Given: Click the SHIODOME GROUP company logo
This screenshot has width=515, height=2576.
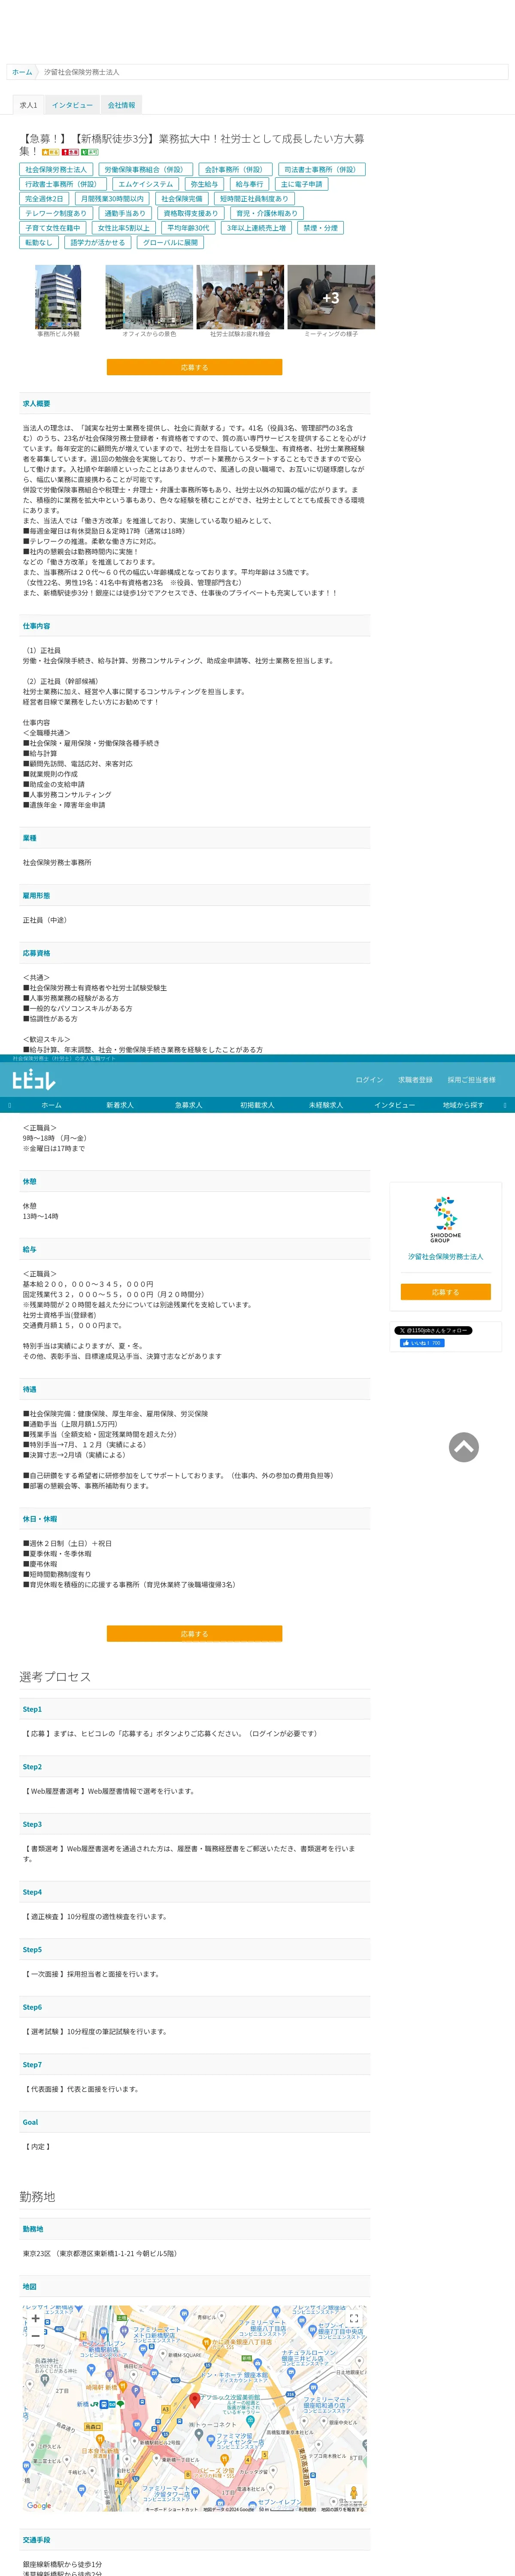Looking at the screenshot, I should [445, 1218].
